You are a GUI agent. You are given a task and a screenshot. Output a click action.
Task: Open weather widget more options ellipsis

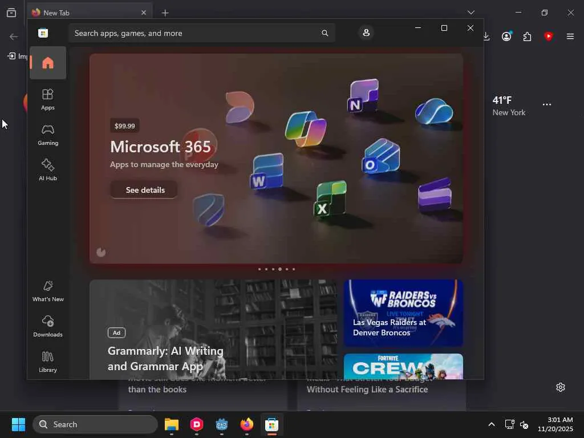547,105
